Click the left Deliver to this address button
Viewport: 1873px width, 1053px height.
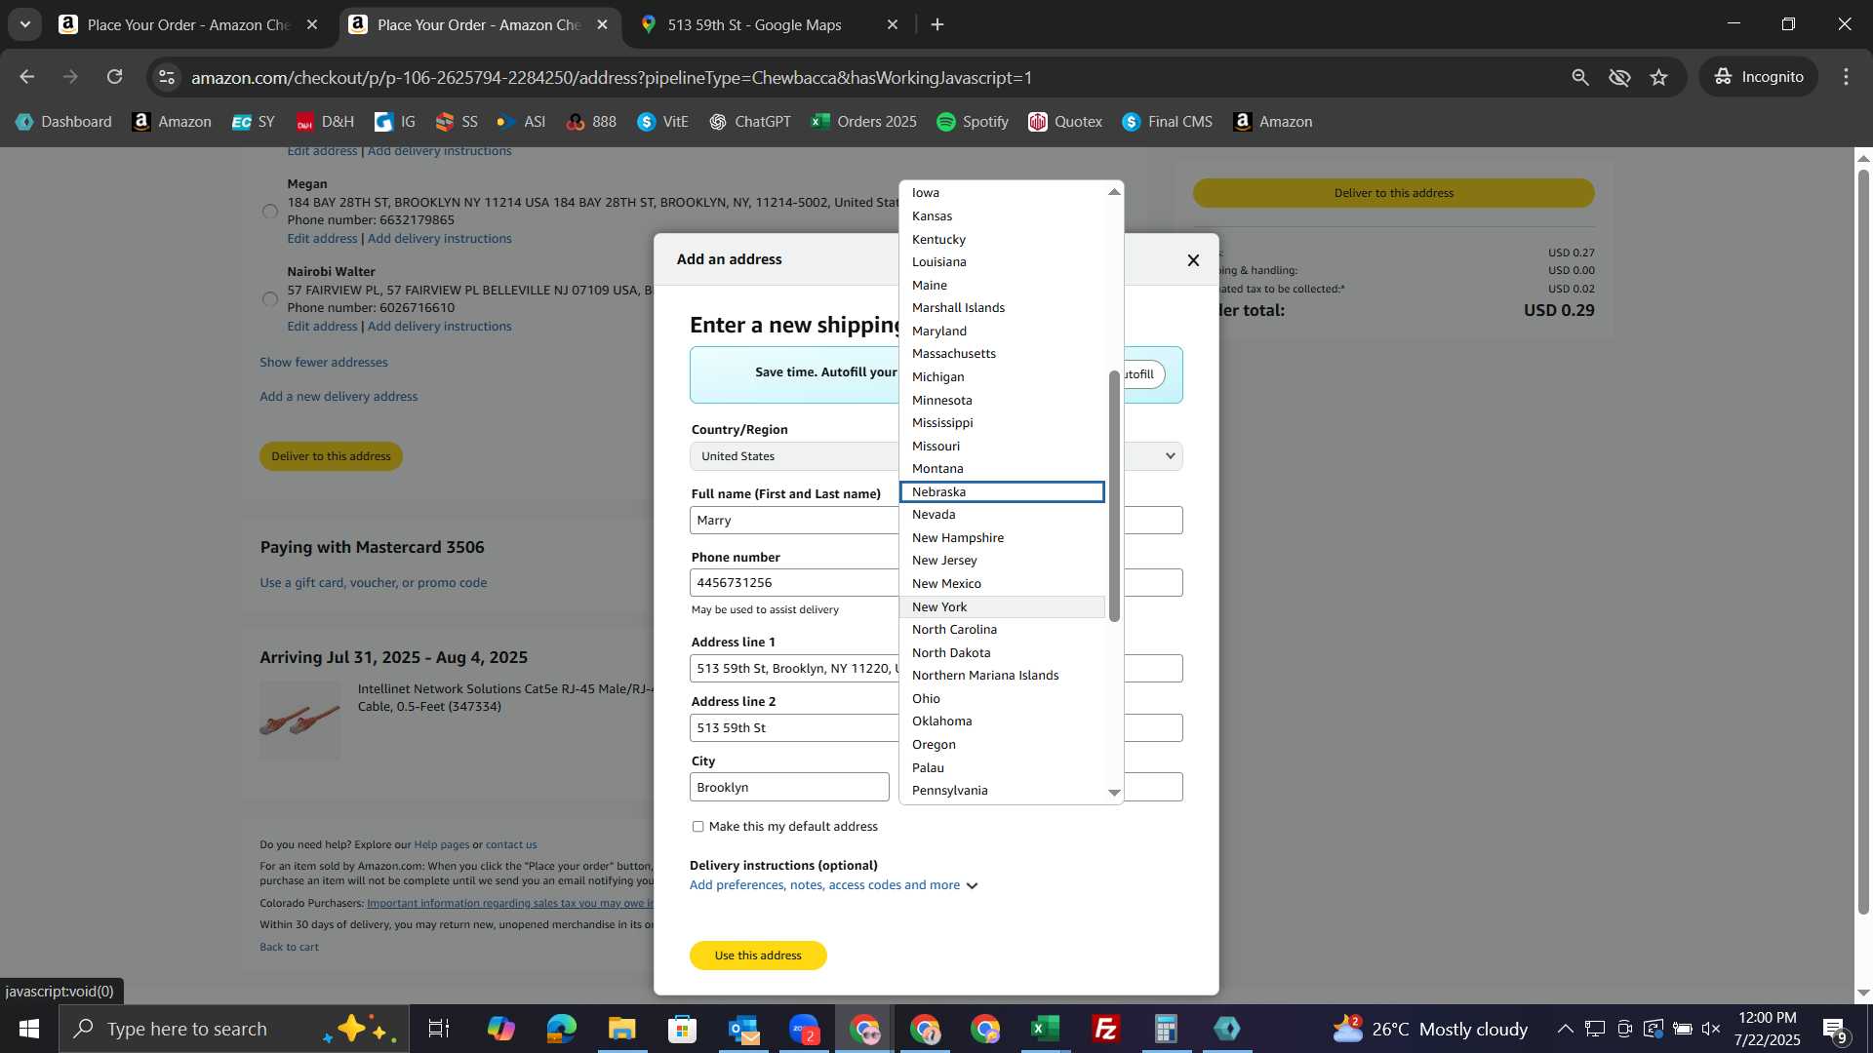[x=331, y=456]
